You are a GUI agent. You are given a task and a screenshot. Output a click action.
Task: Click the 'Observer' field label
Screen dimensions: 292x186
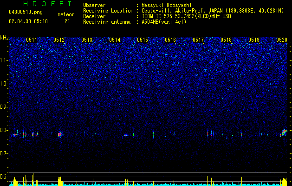(94, 5)
